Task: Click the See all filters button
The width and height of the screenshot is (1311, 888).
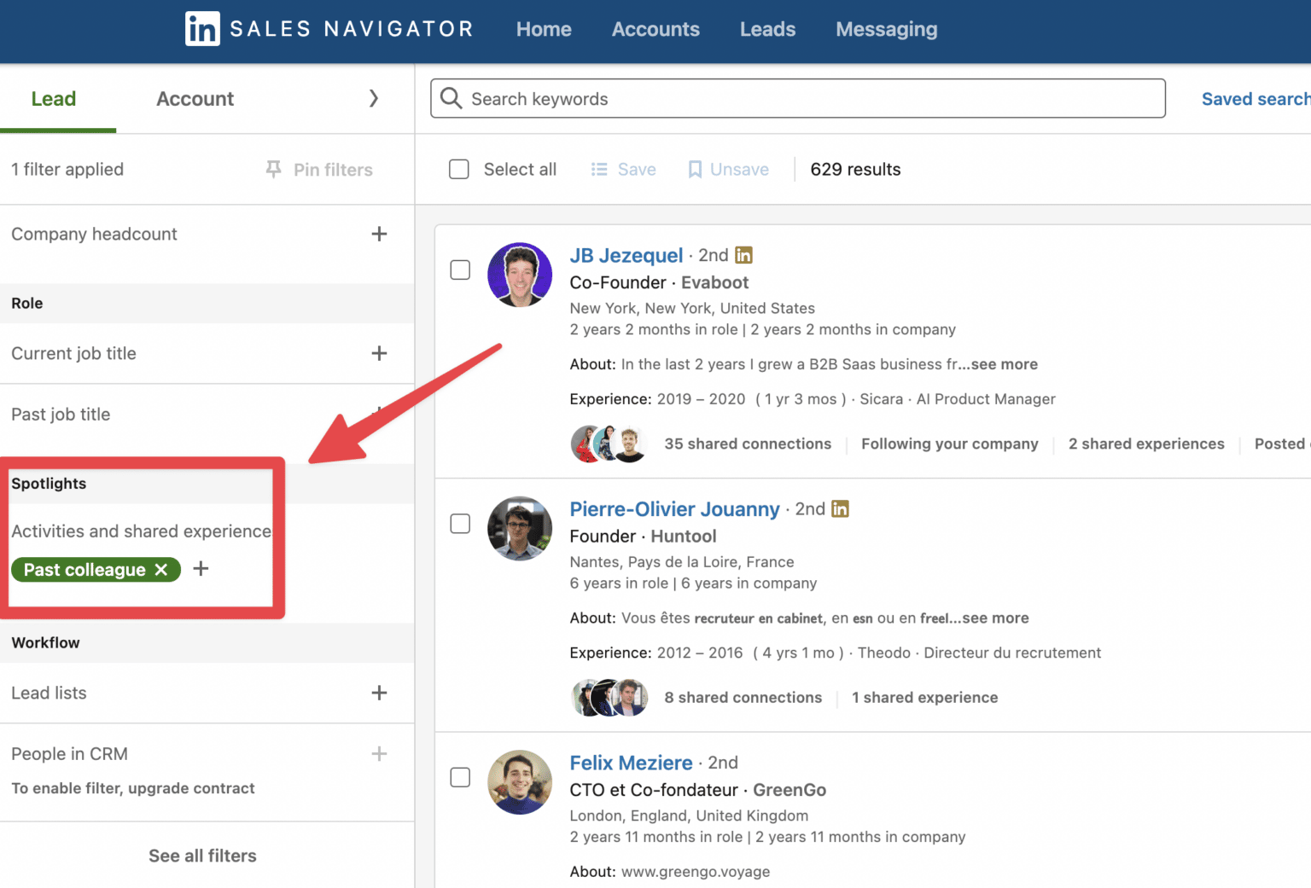Action: [x=202, y=856]
